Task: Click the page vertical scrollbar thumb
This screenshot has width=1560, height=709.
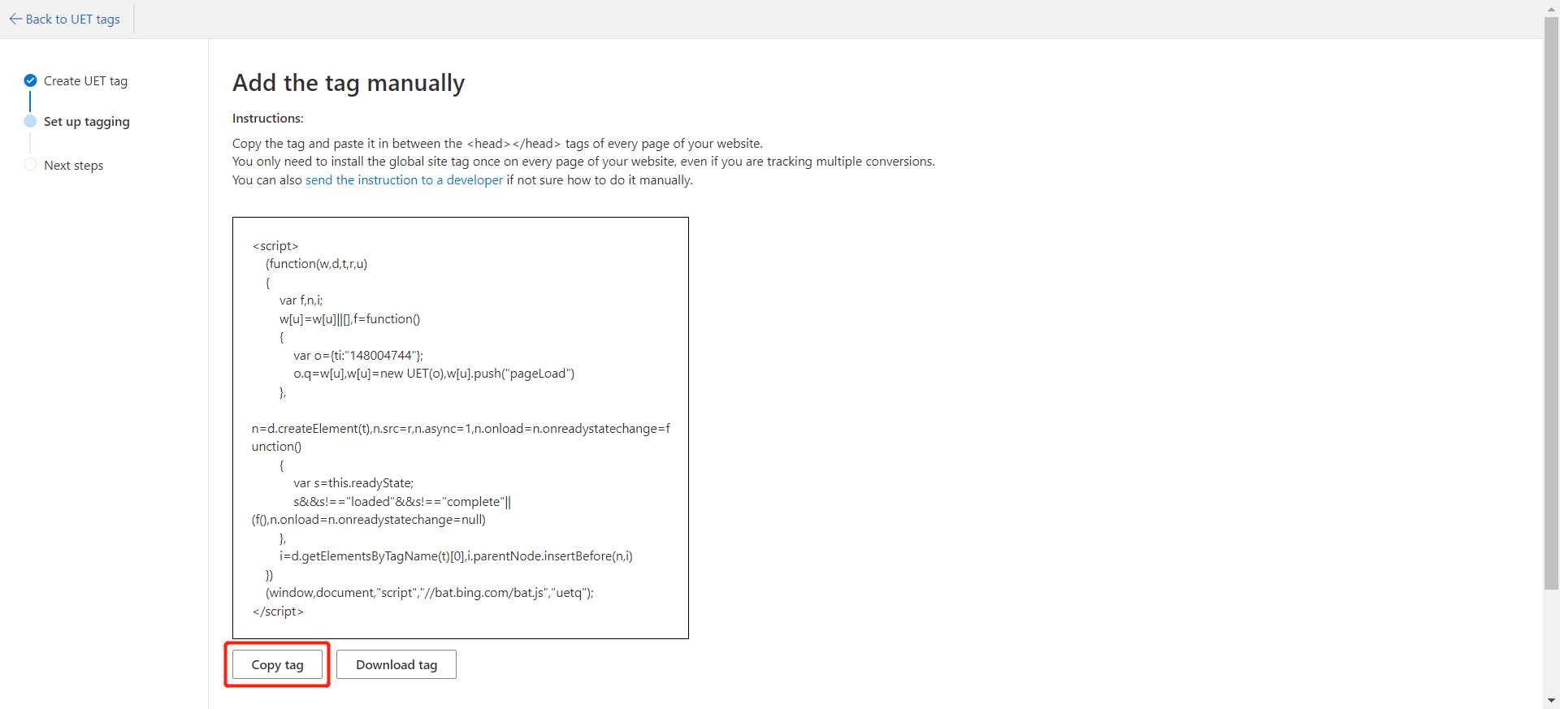Action: click(x=1551, y=303)
